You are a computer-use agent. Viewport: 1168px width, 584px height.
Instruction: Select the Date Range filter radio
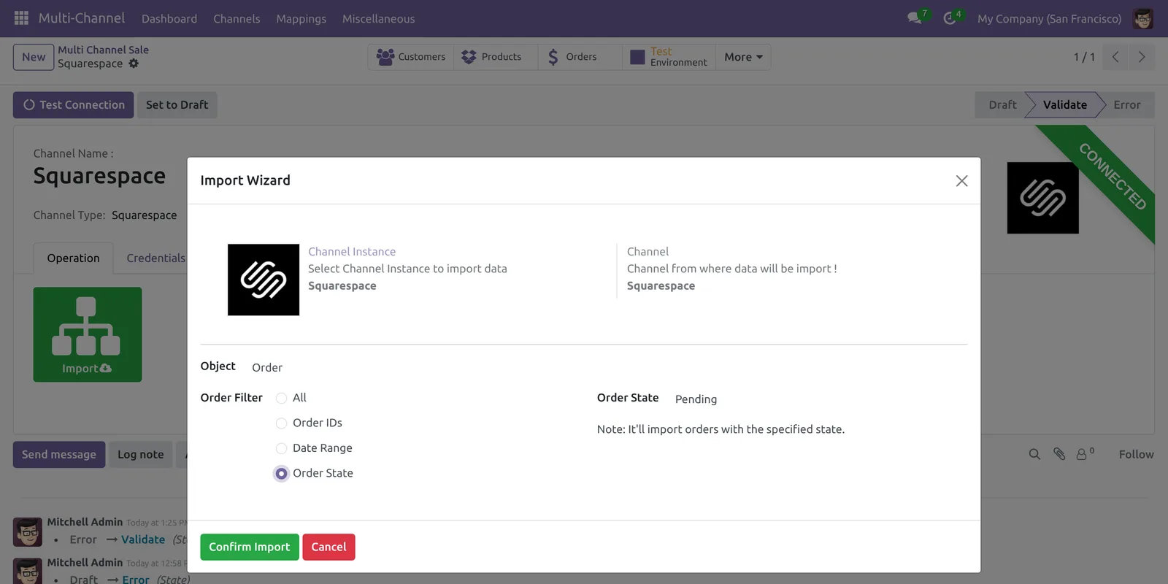[x=281, y=448]
